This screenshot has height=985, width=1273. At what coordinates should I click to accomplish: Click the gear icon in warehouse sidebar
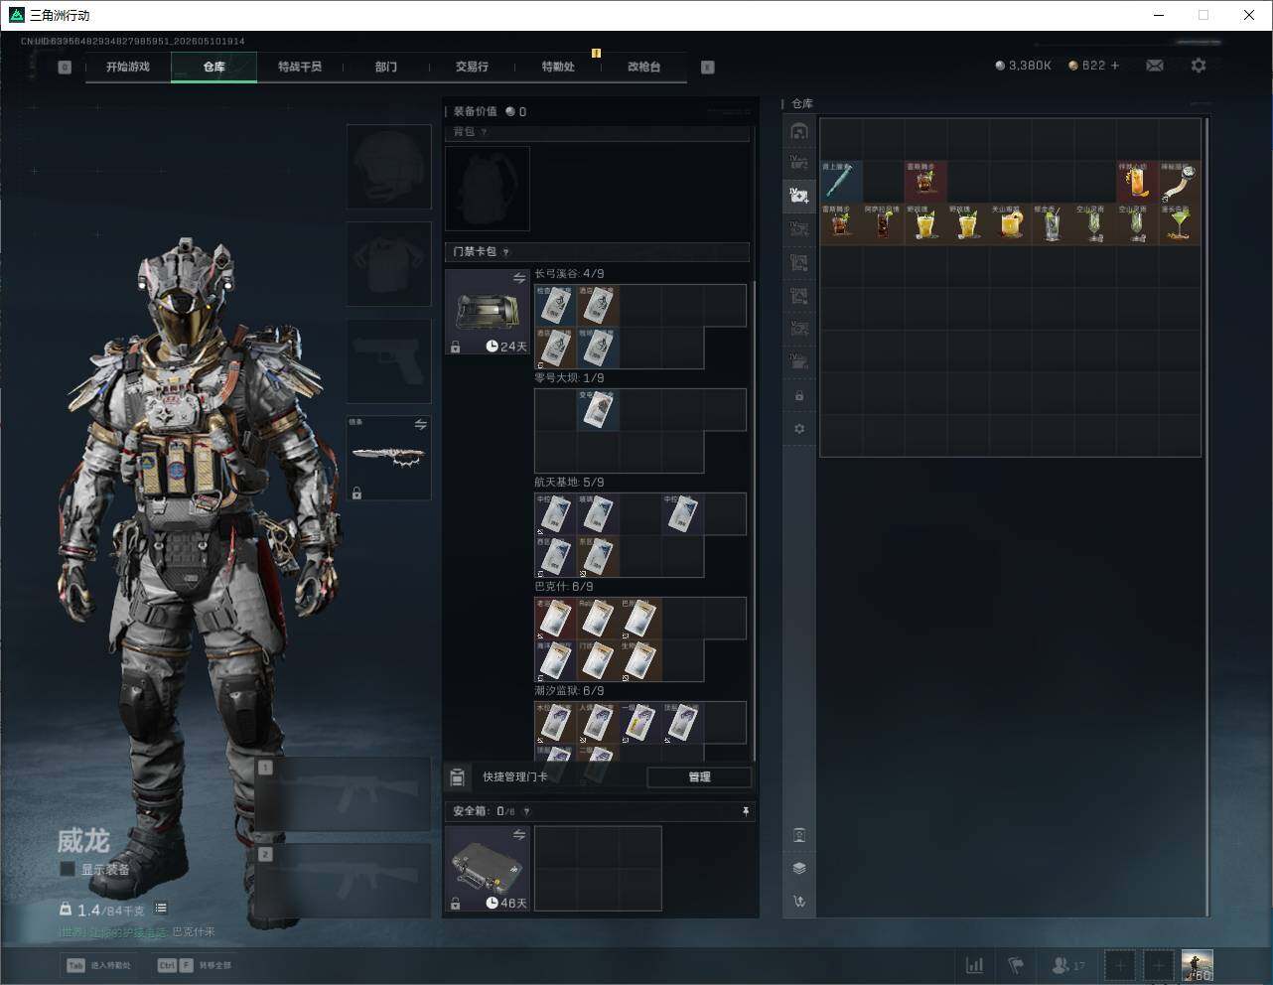tap(799, 429)
